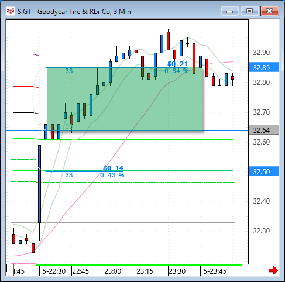This screenshot has width=285, height=282.
Task: Click the 32.90 axis value
Action: pos(262,53)
